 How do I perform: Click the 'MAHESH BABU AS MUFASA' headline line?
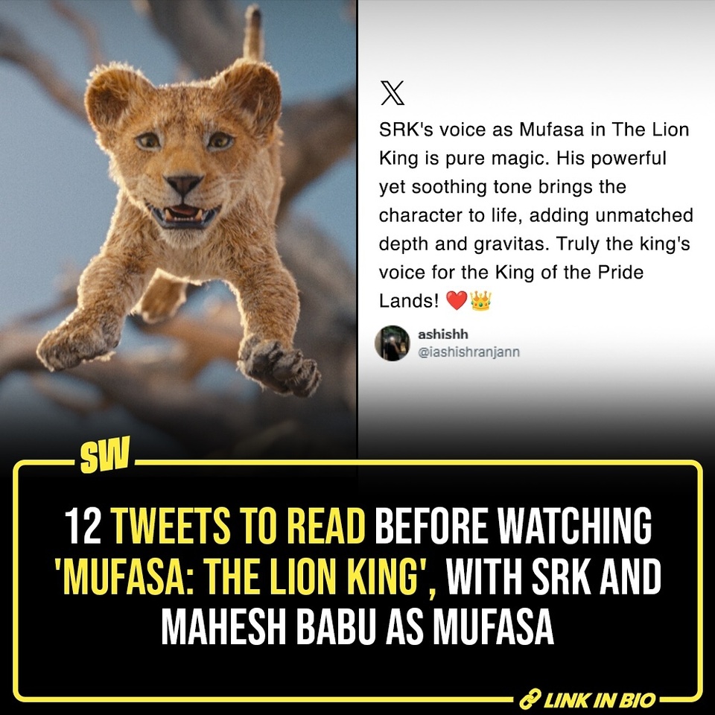357,626
